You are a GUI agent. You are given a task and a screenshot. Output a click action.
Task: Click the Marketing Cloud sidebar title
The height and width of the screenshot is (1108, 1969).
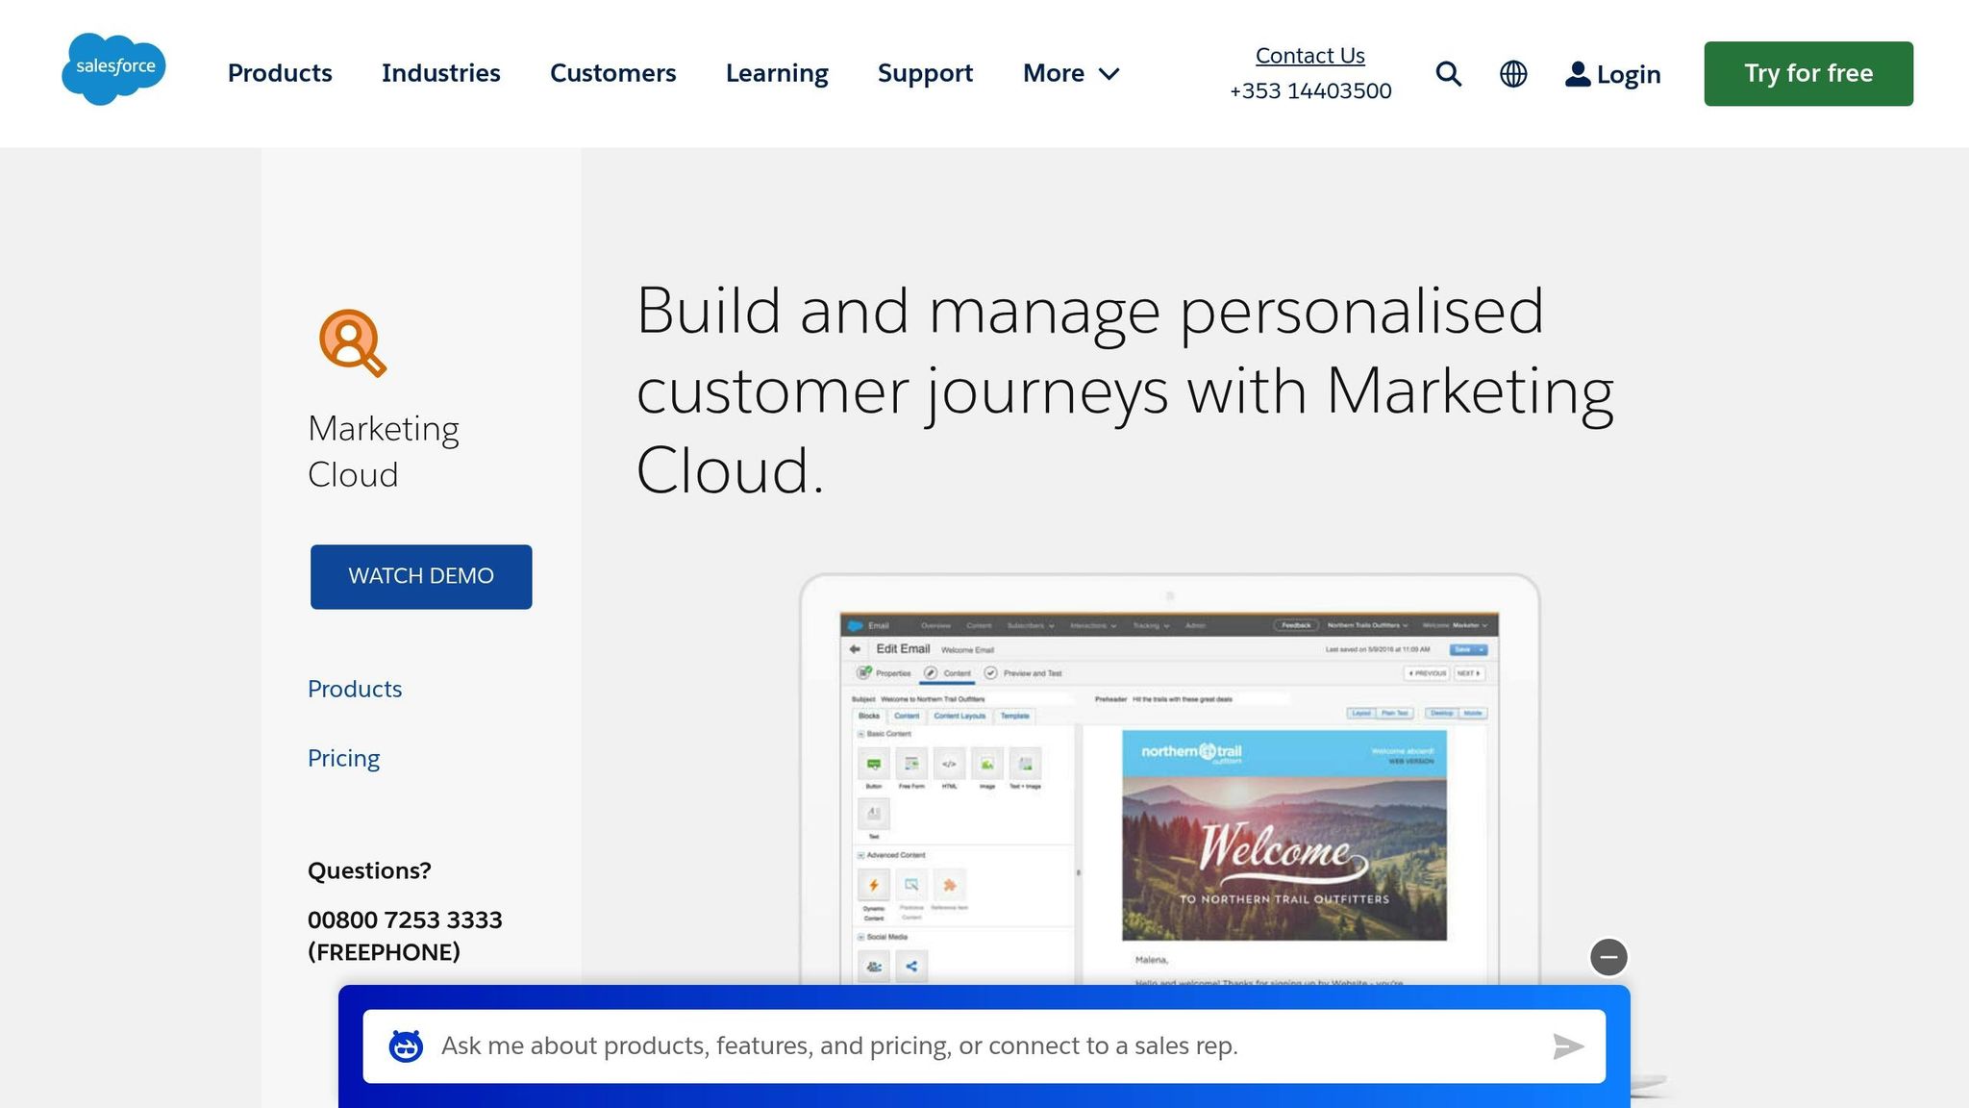(x=384, y=451)
